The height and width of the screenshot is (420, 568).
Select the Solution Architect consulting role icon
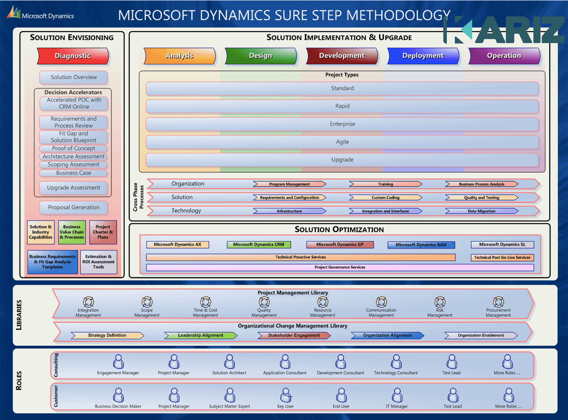[x=229, y=362]
